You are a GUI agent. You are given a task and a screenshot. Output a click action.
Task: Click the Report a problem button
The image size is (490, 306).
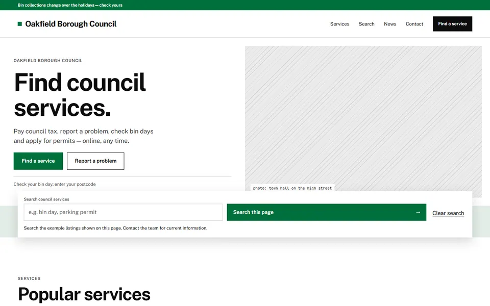tap(95, 161)
